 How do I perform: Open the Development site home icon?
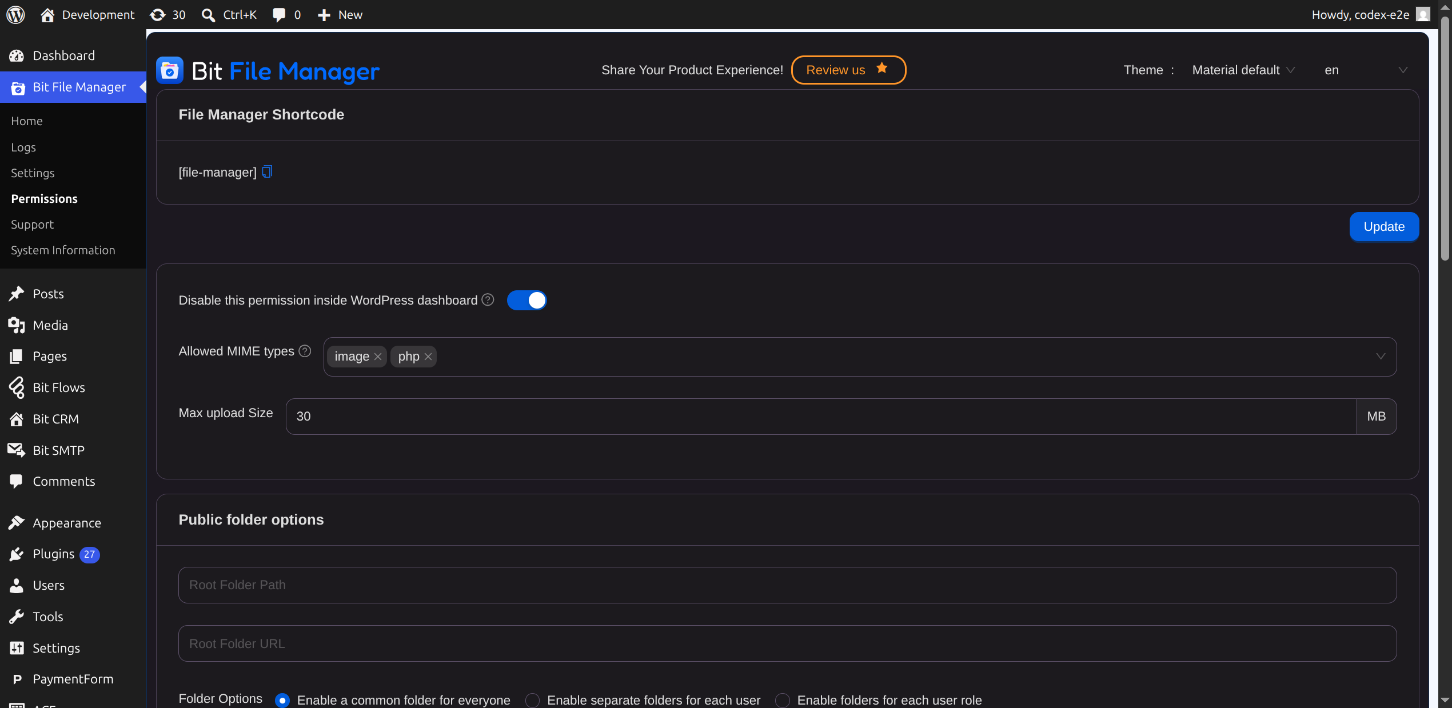coord(47,15)
